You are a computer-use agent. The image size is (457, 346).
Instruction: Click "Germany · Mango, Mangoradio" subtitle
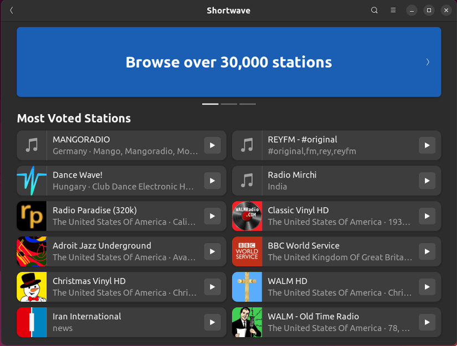click(x=125, y=151)
